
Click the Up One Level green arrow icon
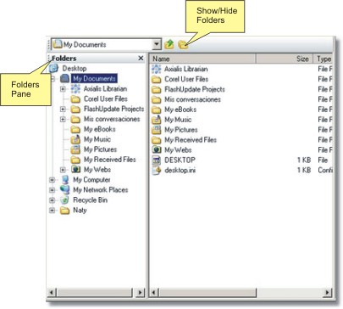(x=169, y=44)
